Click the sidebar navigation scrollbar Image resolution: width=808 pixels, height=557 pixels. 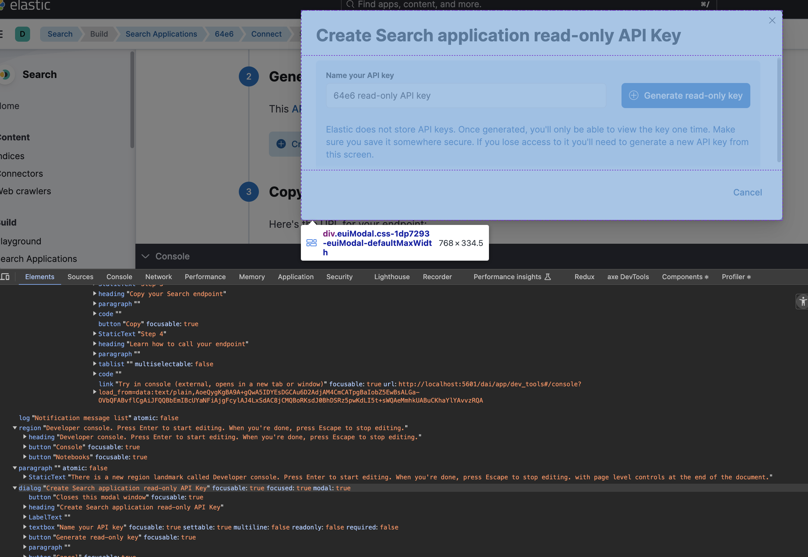pyautogui.click(x=132, y=100)
